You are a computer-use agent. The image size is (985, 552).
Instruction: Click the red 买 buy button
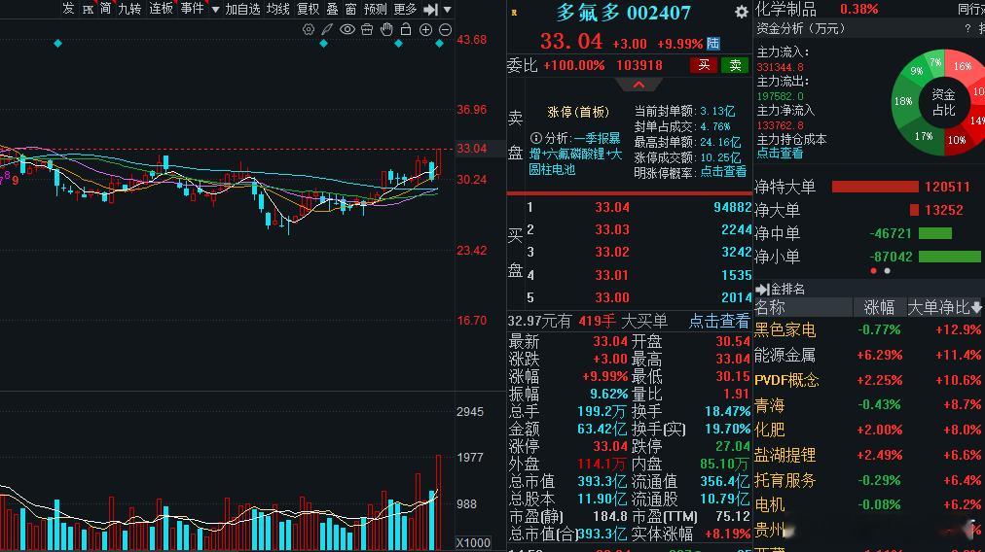[704, 65]
